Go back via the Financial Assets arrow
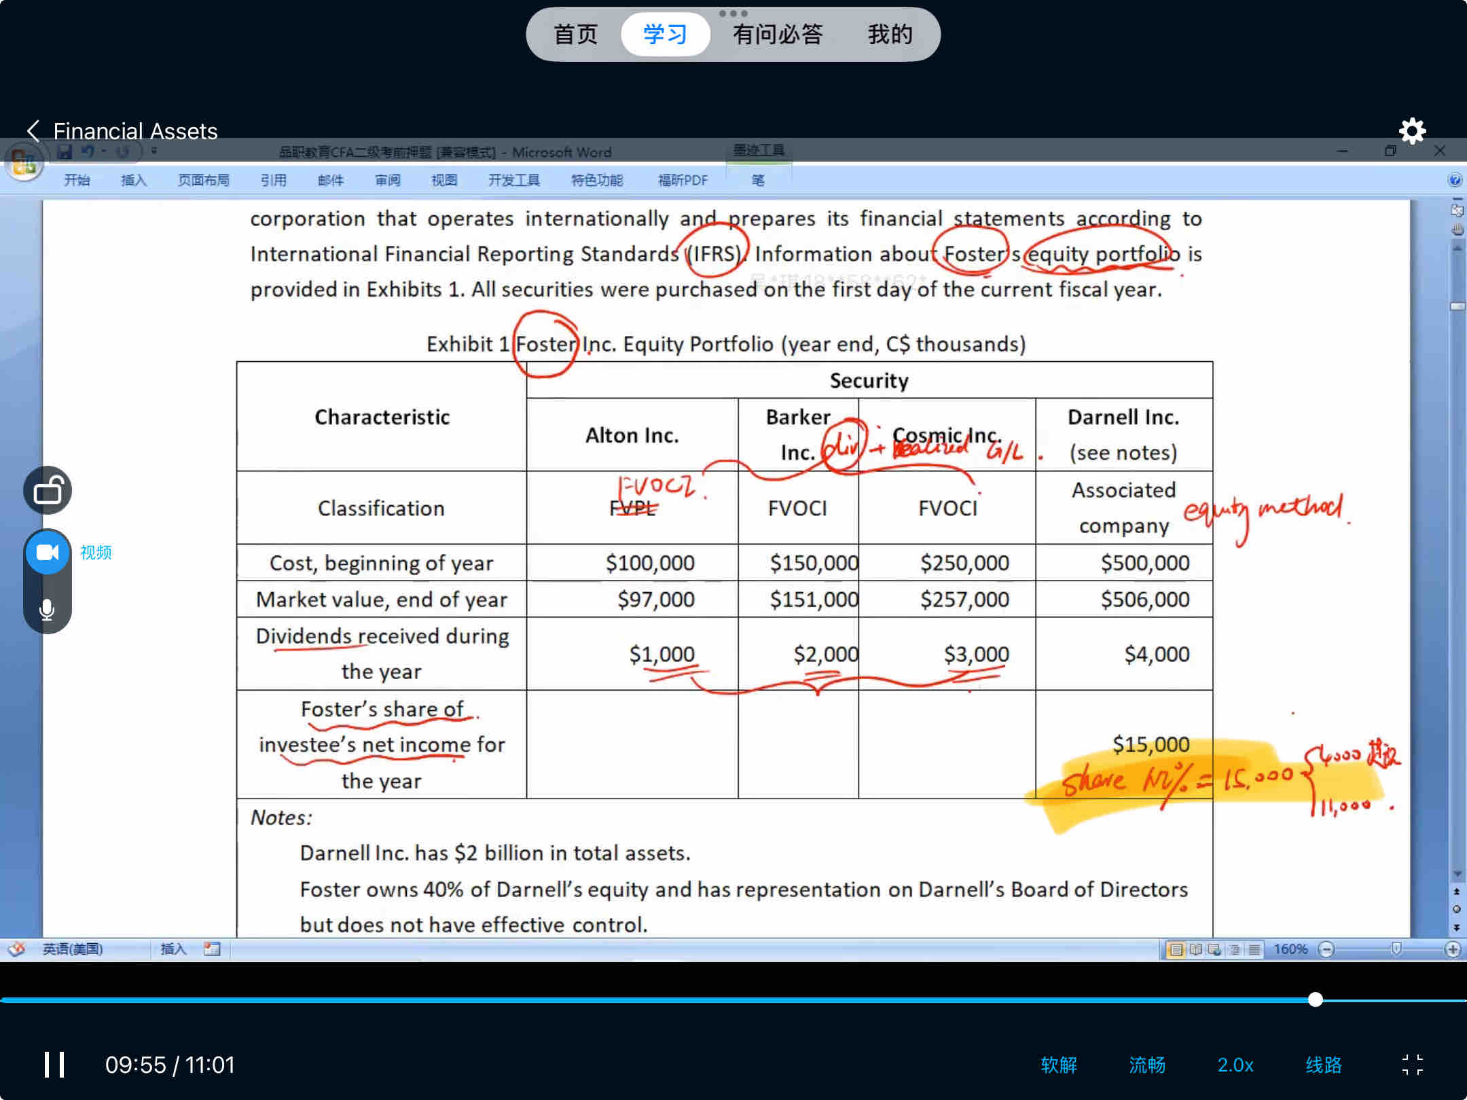This screenshot has width=1467, height=1100. [33, 130]
